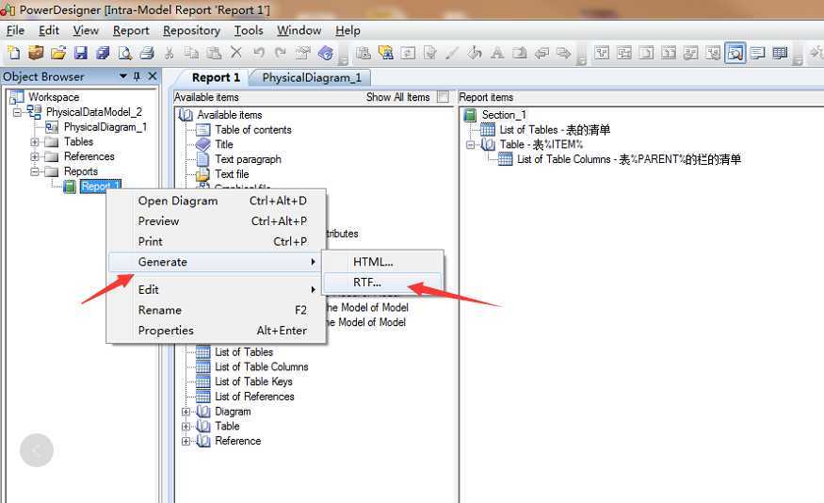The image size is (824, 503).
Task: Expand the References folder with its plus box
Action: coord(35,156)
